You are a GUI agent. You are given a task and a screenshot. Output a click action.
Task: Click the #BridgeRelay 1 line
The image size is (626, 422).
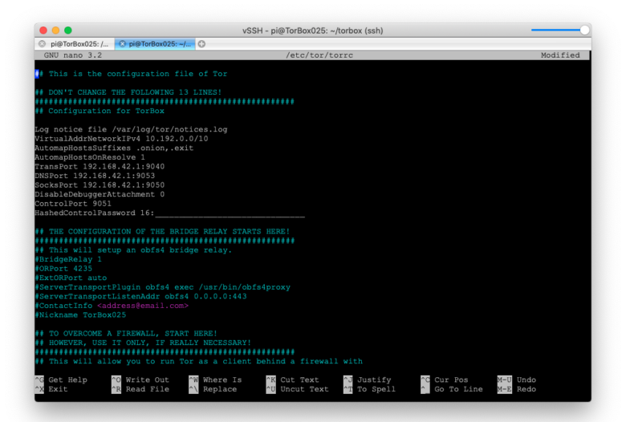[x=68, y=259]
